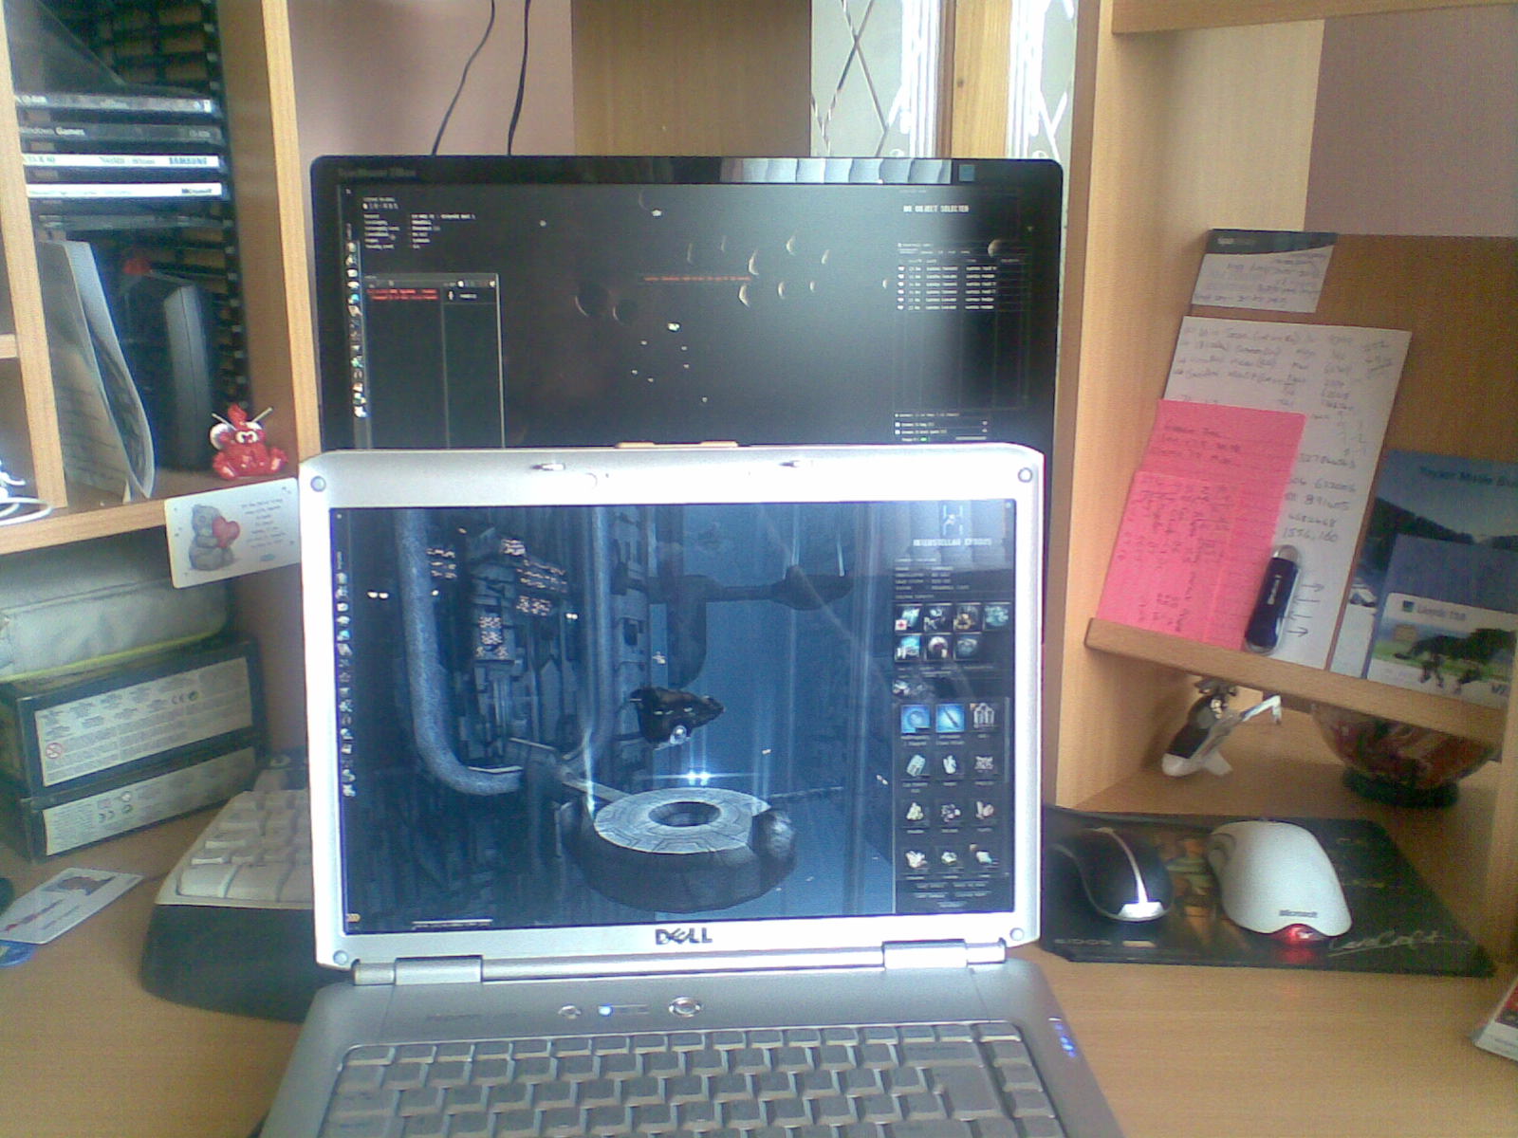Viewport: 1518px width, 1138px height.
Task: Select the blueprint item with circular drawing
Action: pos(916,719)
